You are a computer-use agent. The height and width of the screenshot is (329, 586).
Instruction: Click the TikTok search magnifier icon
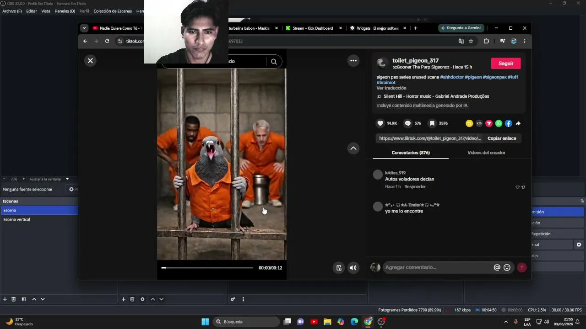pos(274,62)
